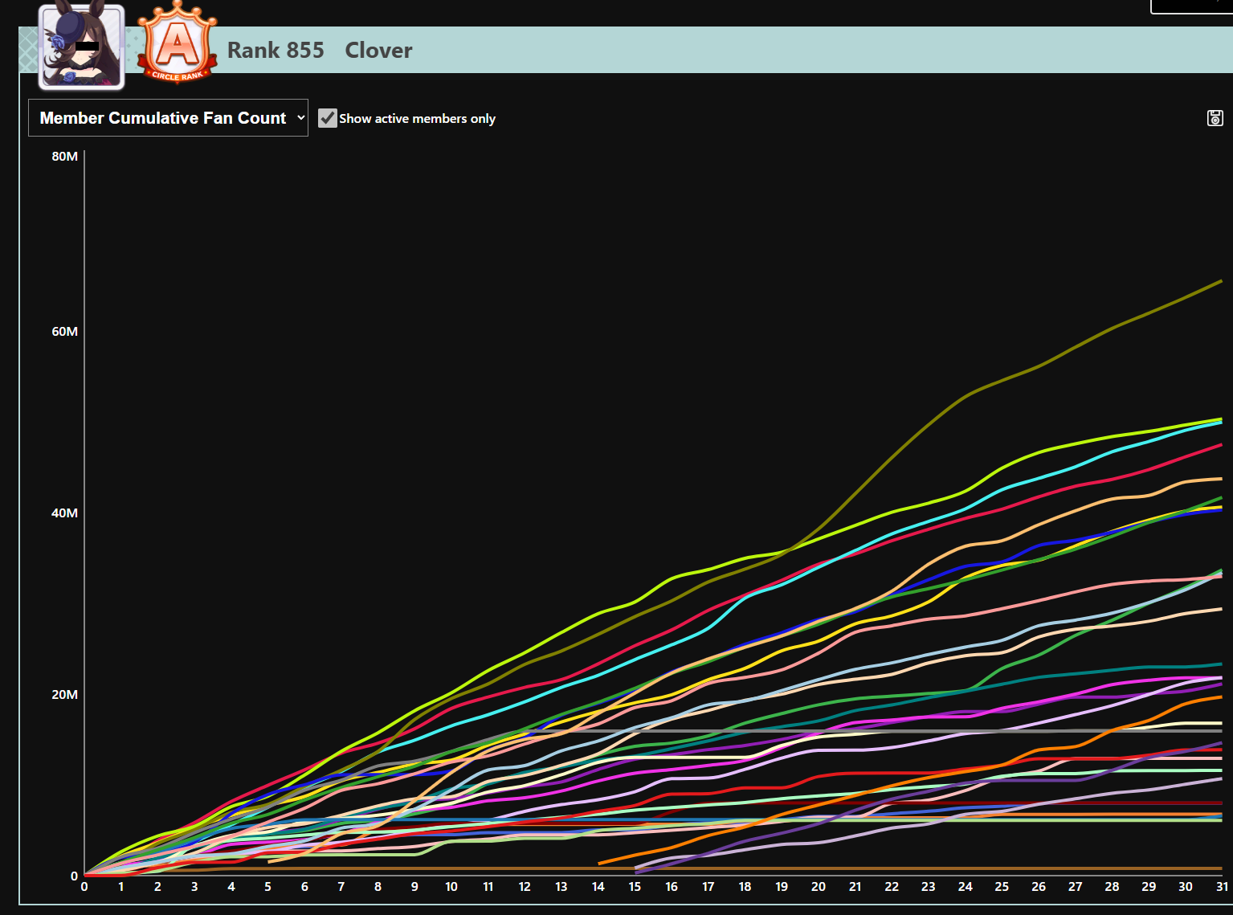Click day 10 on the horizontal axis
Screen dimensions: 1233x915
[451, 887]
